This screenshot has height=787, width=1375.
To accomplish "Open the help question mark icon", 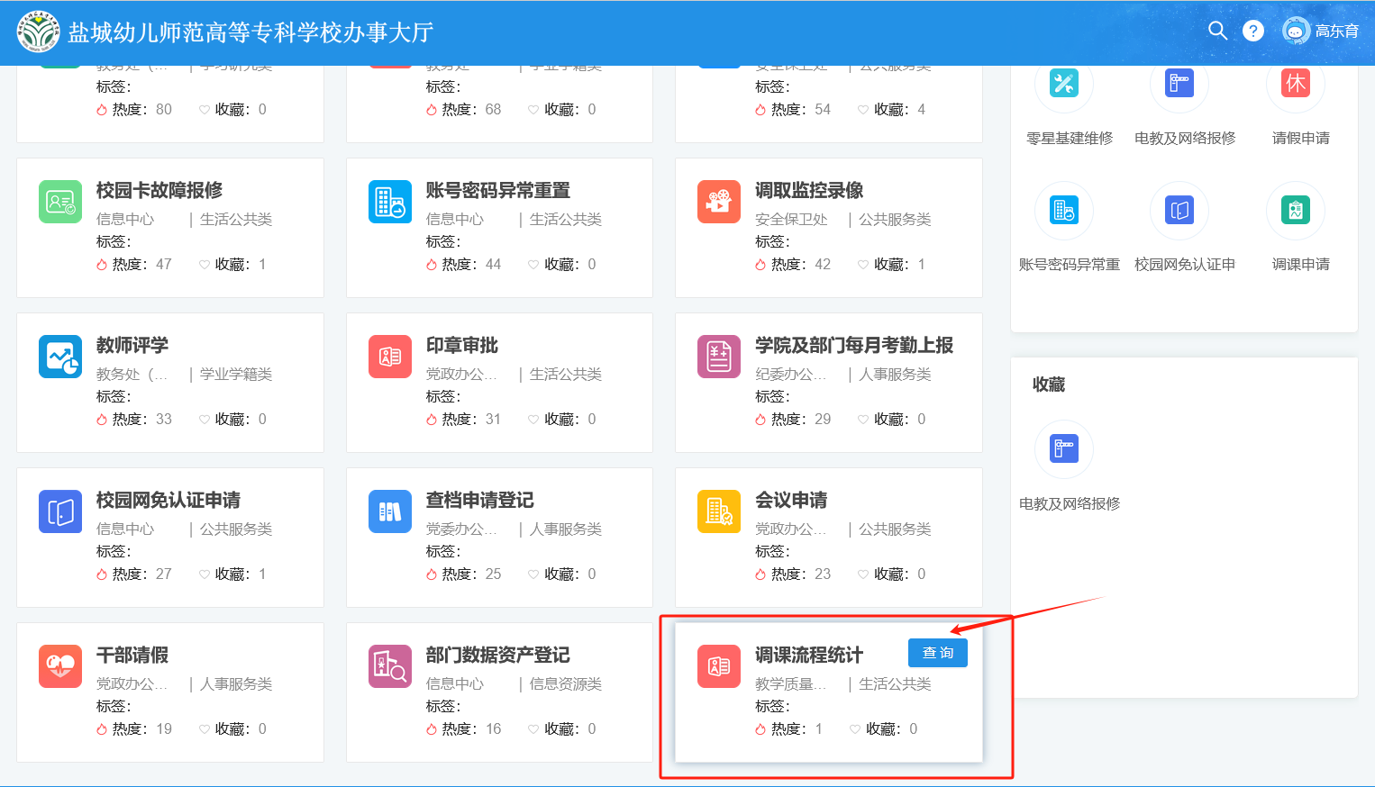I will point(1252,31).
